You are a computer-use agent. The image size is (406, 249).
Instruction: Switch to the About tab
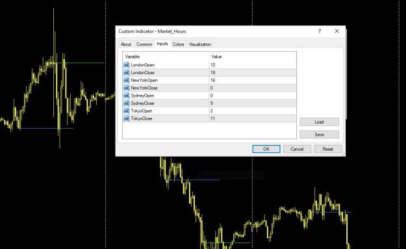pos(126,44)
